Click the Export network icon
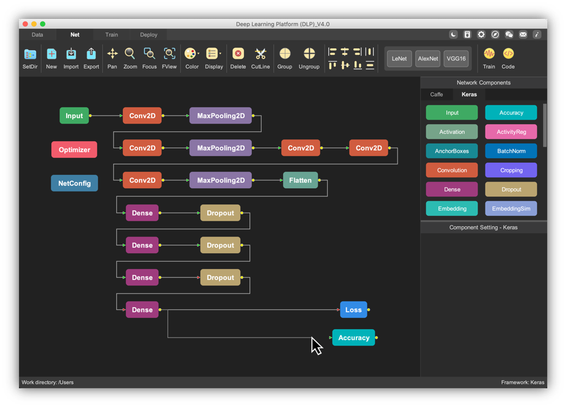 pos(91,54)
